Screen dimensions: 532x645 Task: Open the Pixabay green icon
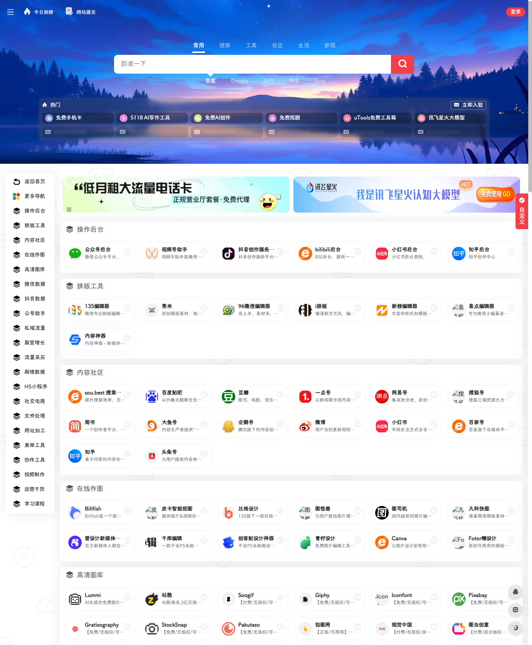pos(459,599)
